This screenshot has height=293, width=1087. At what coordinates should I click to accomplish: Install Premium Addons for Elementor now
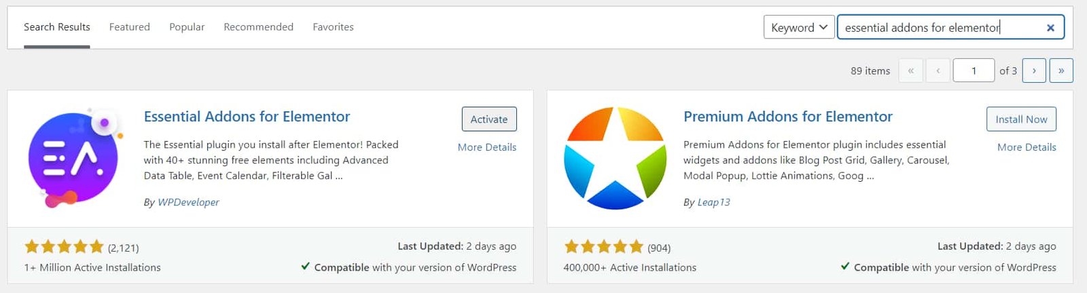(1021, 119)
